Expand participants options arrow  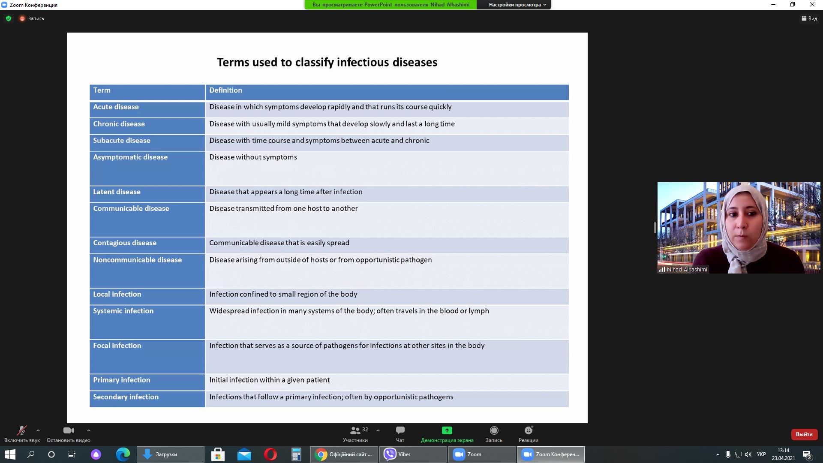pyautogui.click(x=378, y=430)
